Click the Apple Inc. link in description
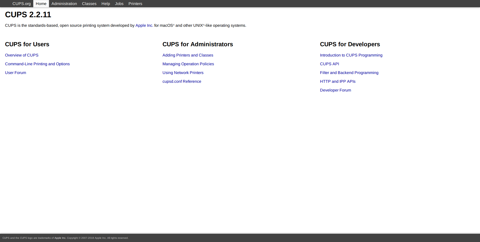The width and height of the screenshot is (480, 242). coord(144,25)
